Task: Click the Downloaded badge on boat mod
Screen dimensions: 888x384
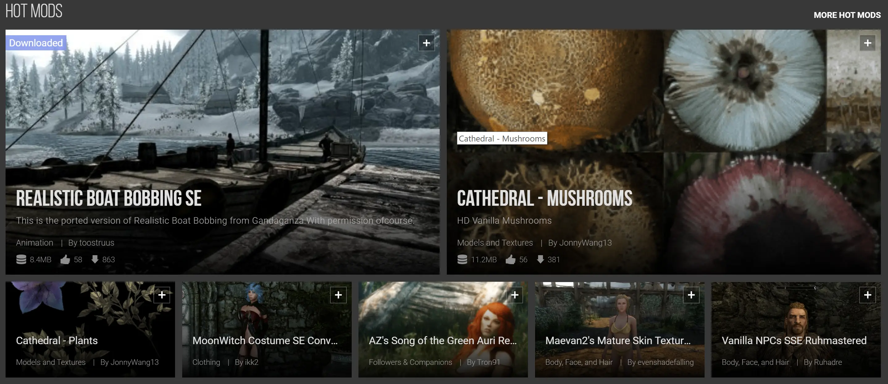Action: coord(36,43)
